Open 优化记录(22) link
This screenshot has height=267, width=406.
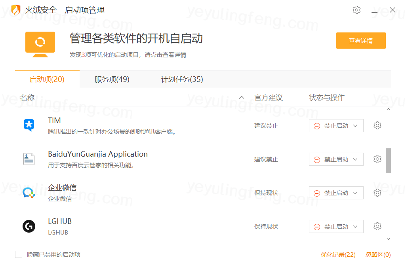coord(338,255)
